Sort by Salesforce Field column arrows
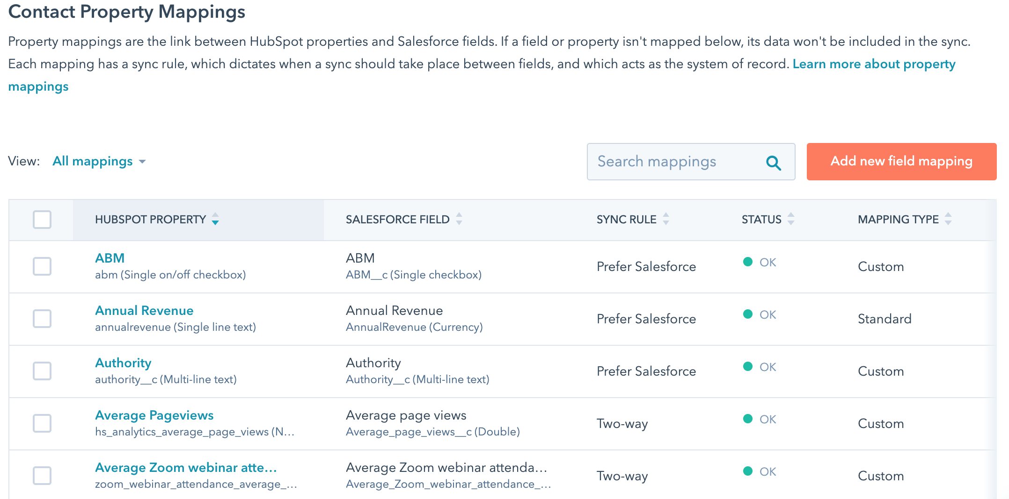The image size is (1009, 499). 459,219
